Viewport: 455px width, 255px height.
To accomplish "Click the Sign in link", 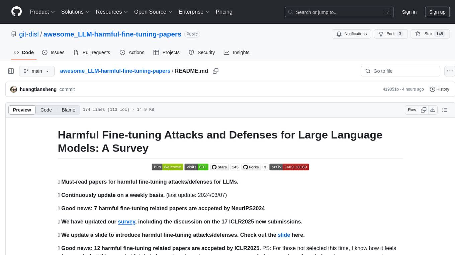I will [409, 12].
